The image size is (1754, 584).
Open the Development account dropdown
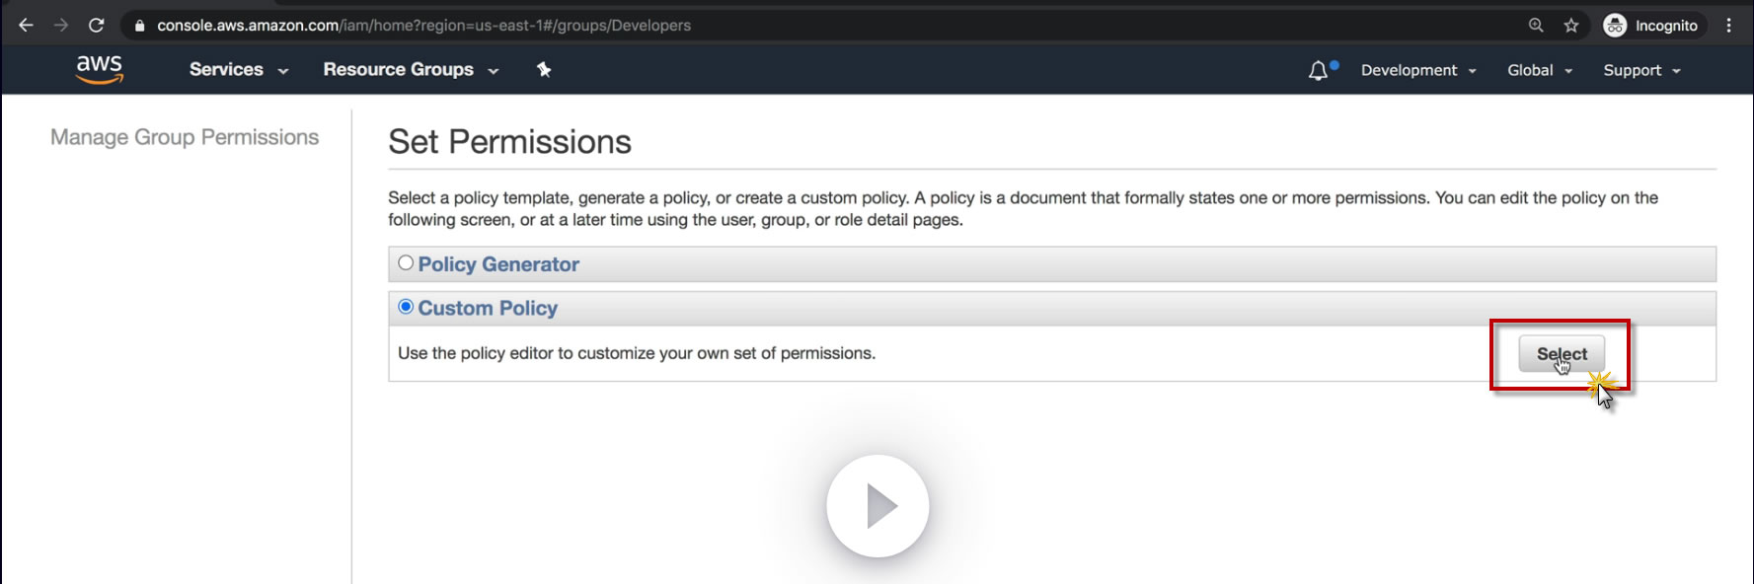click(x=1418, y=70)
